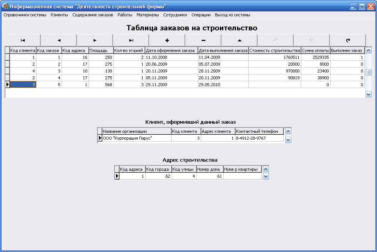
Task: Select cell with area 568
Action: [x=101, y=85]
